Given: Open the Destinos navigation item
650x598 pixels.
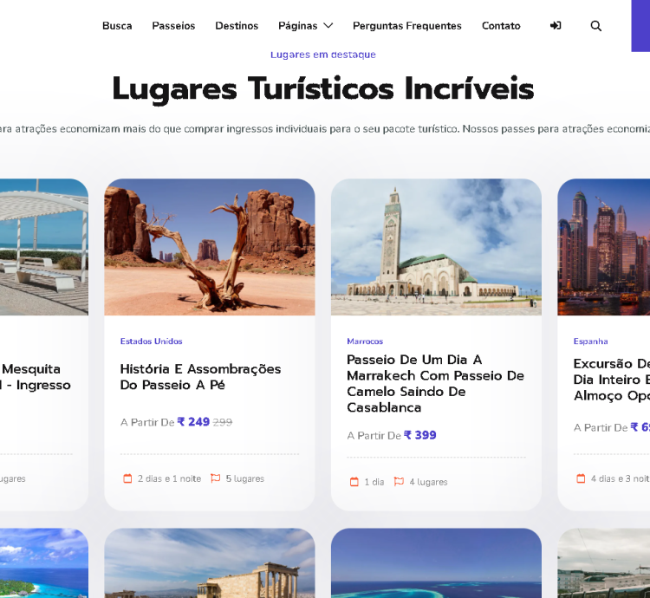Looking at the screenshot, I should (237, 26).
